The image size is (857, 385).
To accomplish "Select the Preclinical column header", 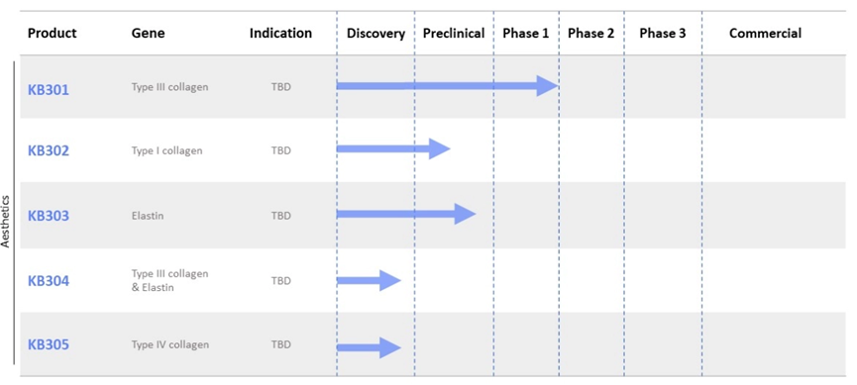I will pyautogui.click(x=454, y=34).
